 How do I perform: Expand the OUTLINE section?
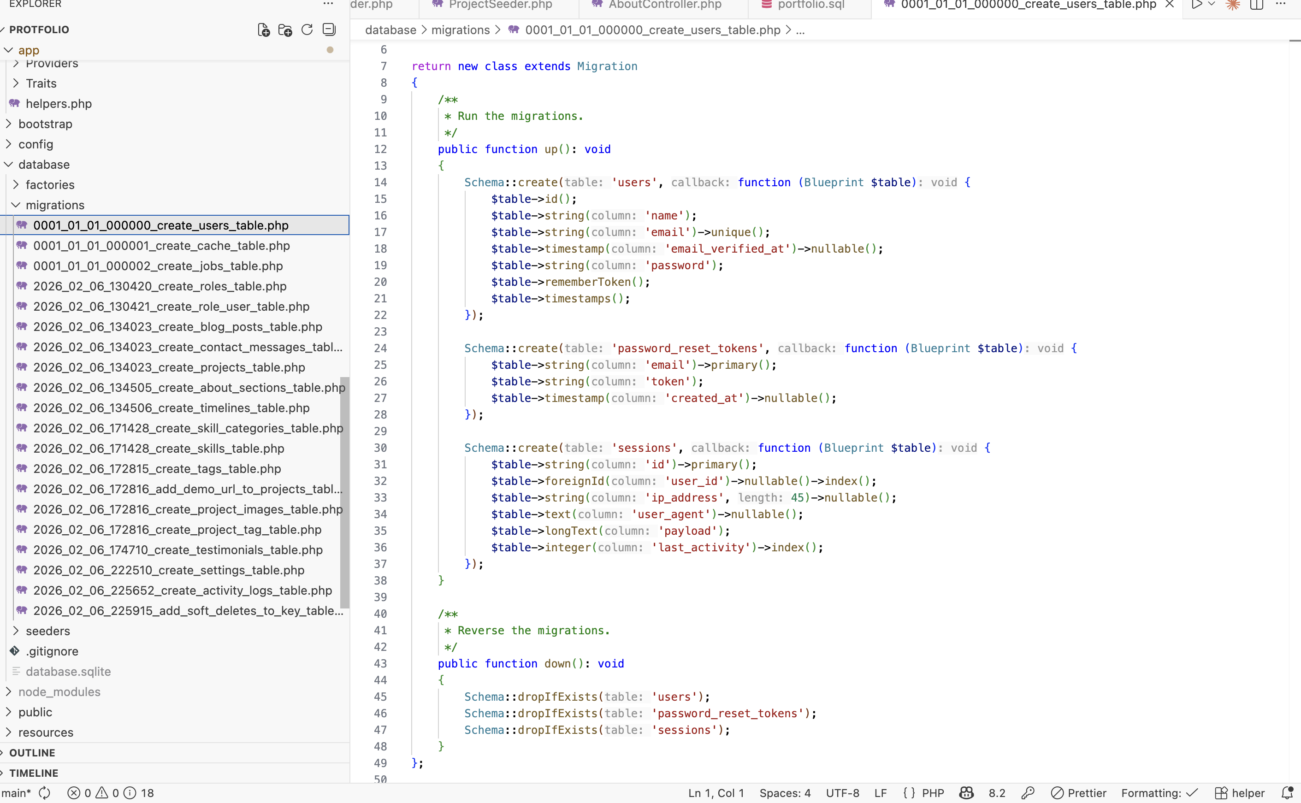(x=32, y=753)
